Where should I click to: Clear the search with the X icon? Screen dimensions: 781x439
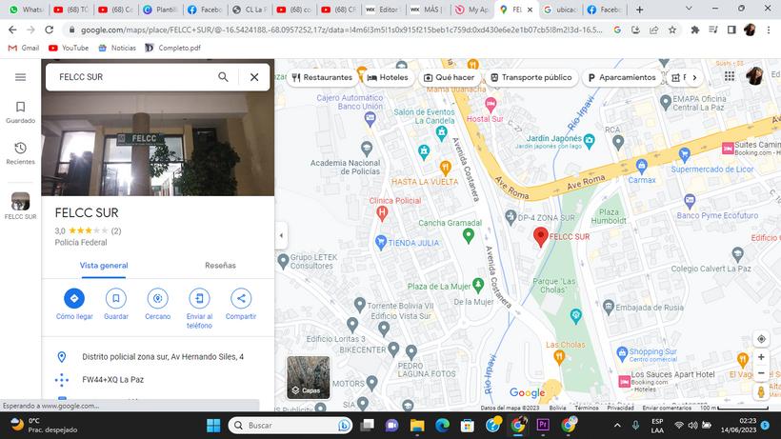(254, 77)
